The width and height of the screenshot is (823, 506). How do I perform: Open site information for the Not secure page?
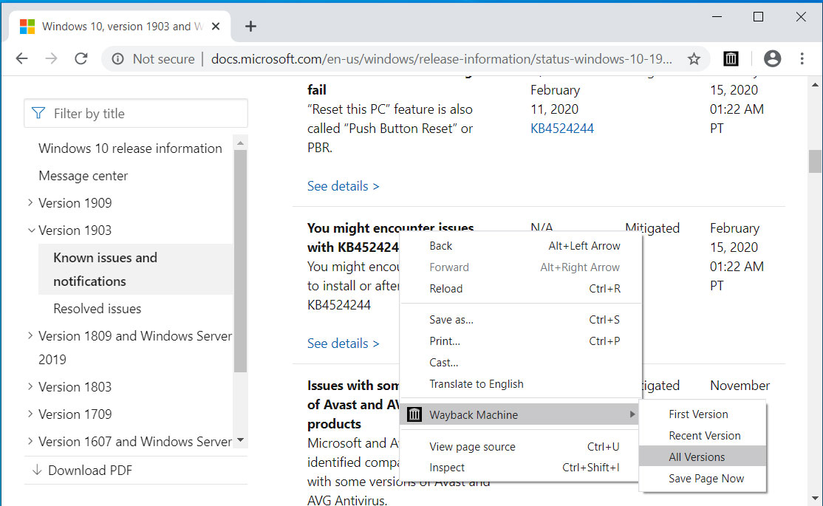point(117,59)
